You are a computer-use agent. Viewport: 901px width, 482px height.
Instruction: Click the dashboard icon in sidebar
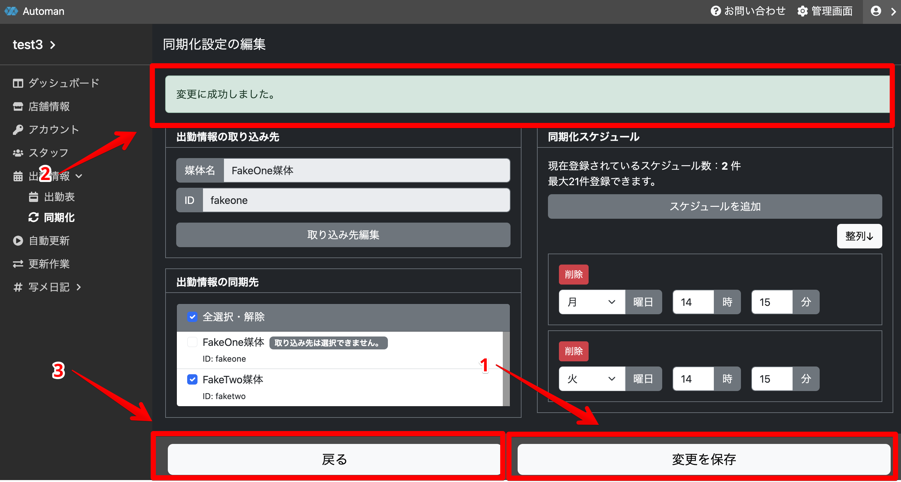coord(18,83)
